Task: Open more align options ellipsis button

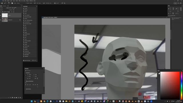Action: click(x=37, y=87)
